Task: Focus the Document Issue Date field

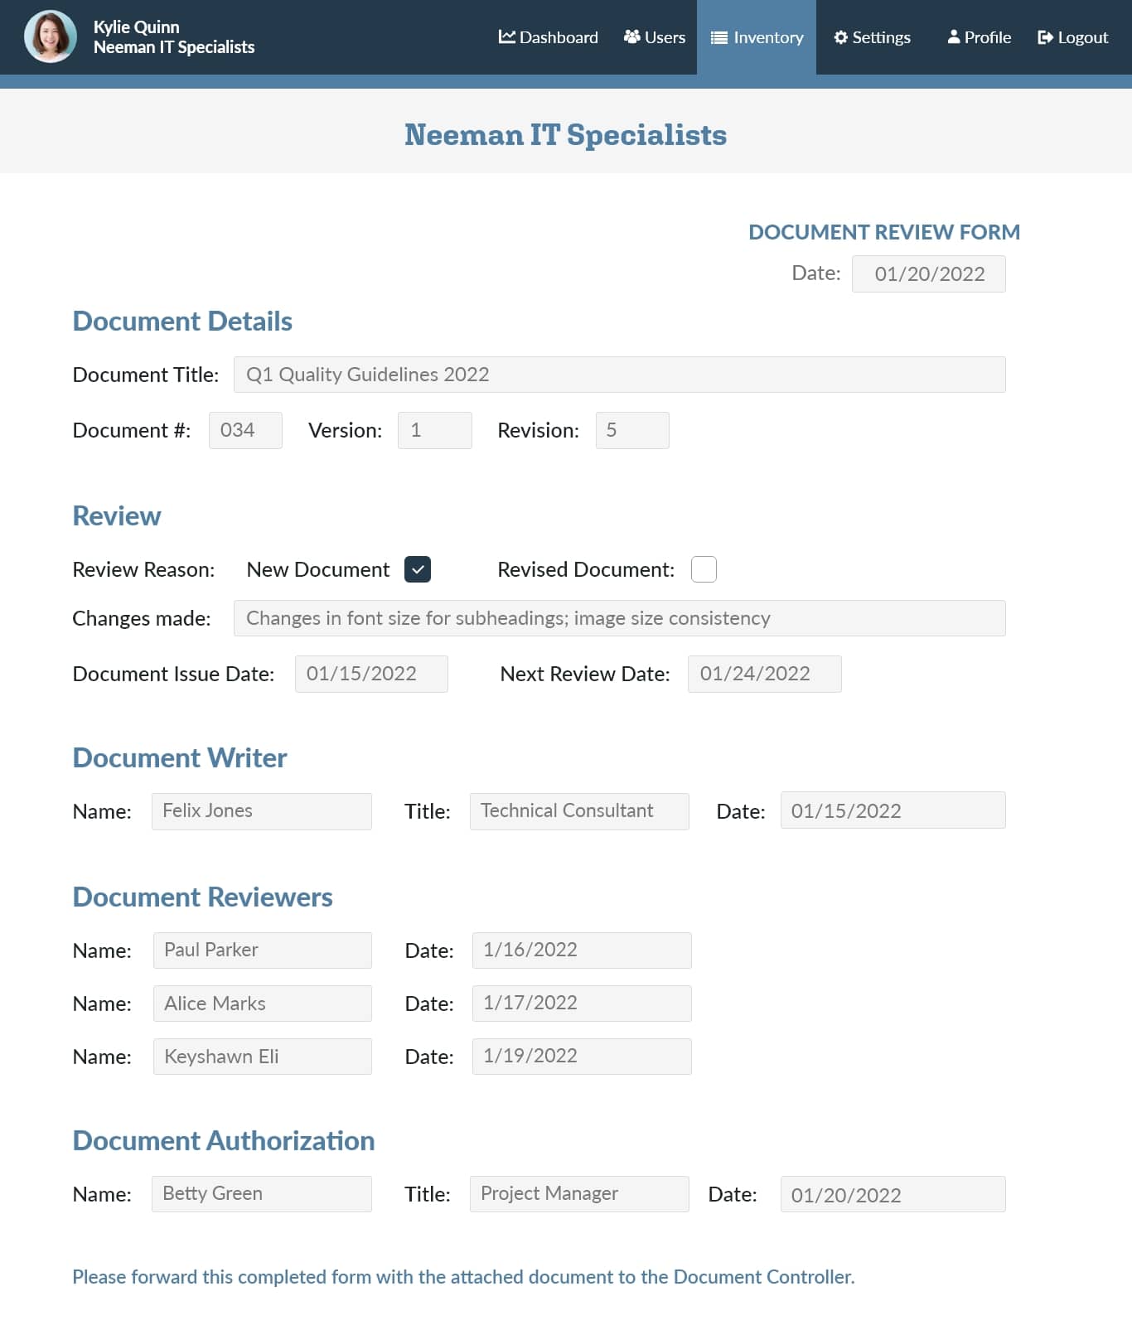Action: tap(371, 674)
